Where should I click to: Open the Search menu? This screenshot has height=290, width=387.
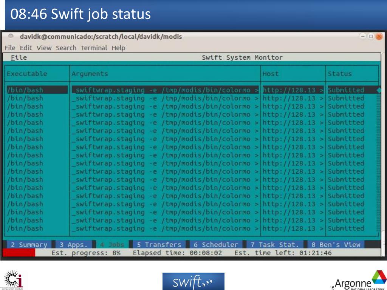coord(66,48)
